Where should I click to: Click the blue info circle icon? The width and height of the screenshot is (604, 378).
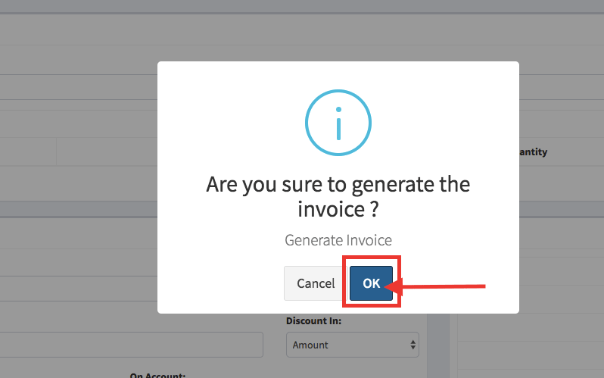pyautogui.click(x=338, y=123)
